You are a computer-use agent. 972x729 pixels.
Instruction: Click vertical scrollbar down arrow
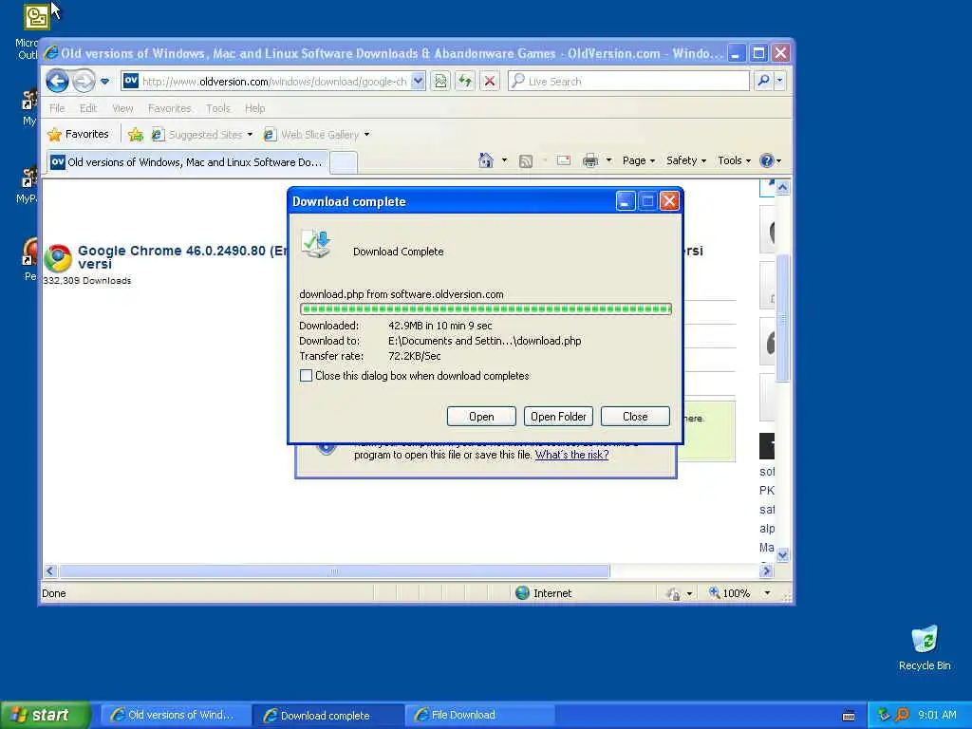[x=783, y=554]
